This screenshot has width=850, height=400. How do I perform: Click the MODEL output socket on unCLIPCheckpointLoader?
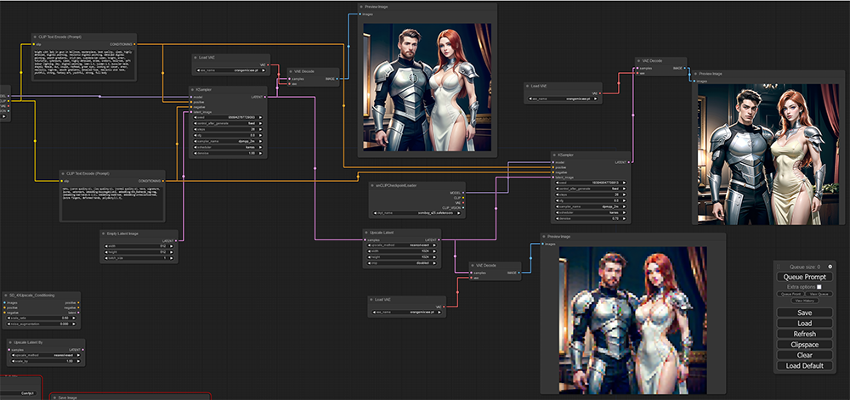coord(465,193)
